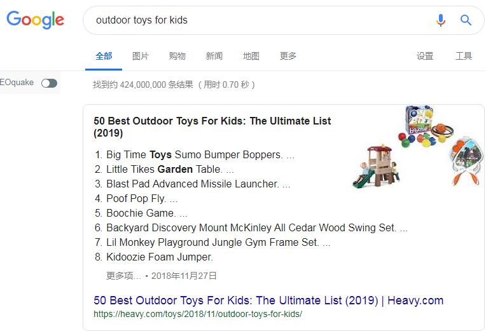Expand the 工具 search tools
Screen dimensions: 486x331
point(464,56)
